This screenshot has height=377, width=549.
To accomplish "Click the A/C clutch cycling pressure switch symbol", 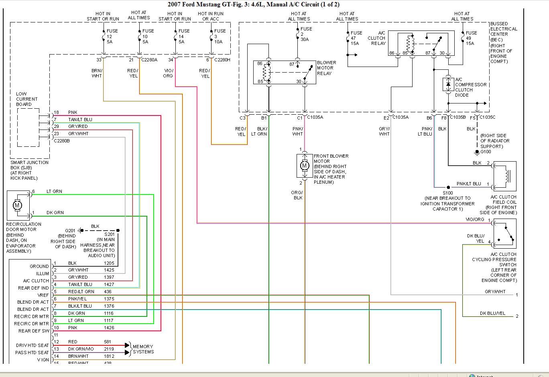I will [x=505, y=233].
